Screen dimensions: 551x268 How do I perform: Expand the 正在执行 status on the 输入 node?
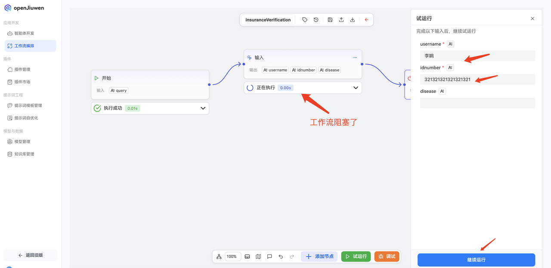356,87
